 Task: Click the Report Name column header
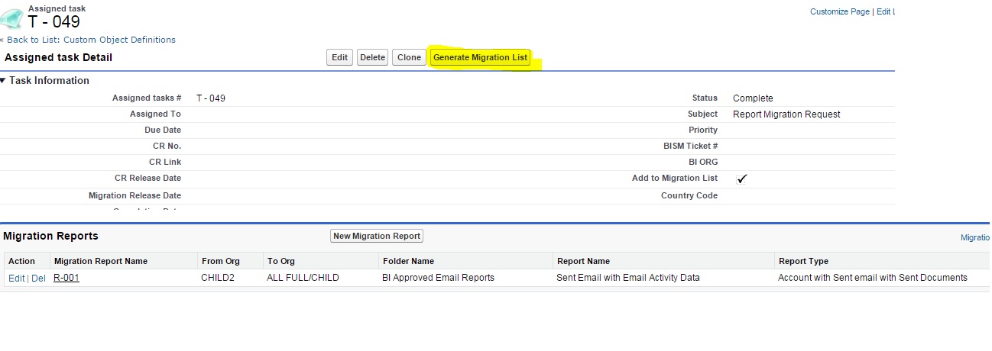[x=584, y=261]
